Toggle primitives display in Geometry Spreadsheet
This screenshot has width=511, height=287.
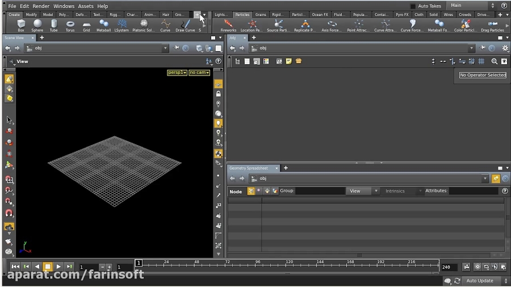267,191
